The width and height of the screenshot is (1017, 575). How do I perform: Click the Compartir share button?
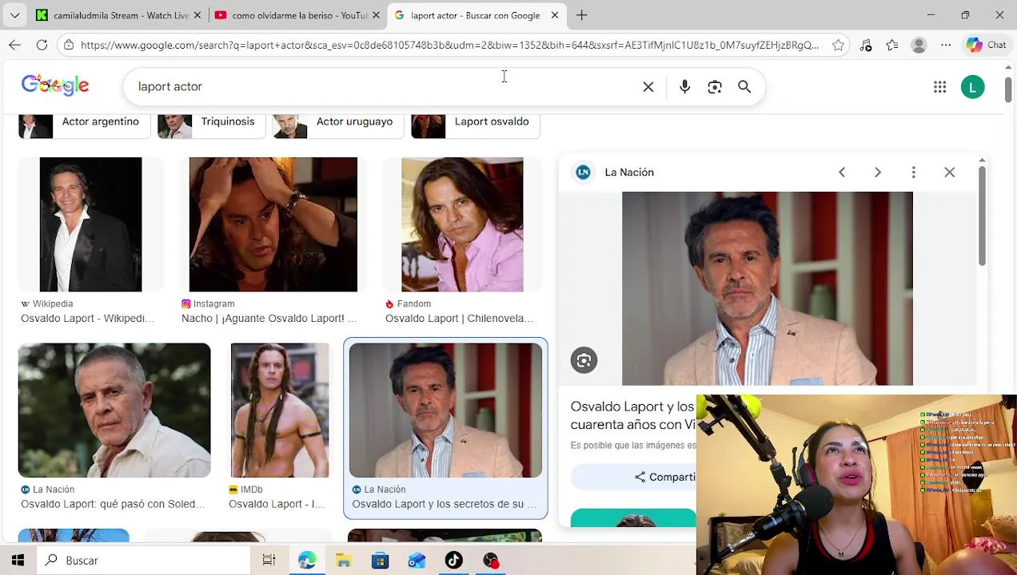[x=665, y=477]
